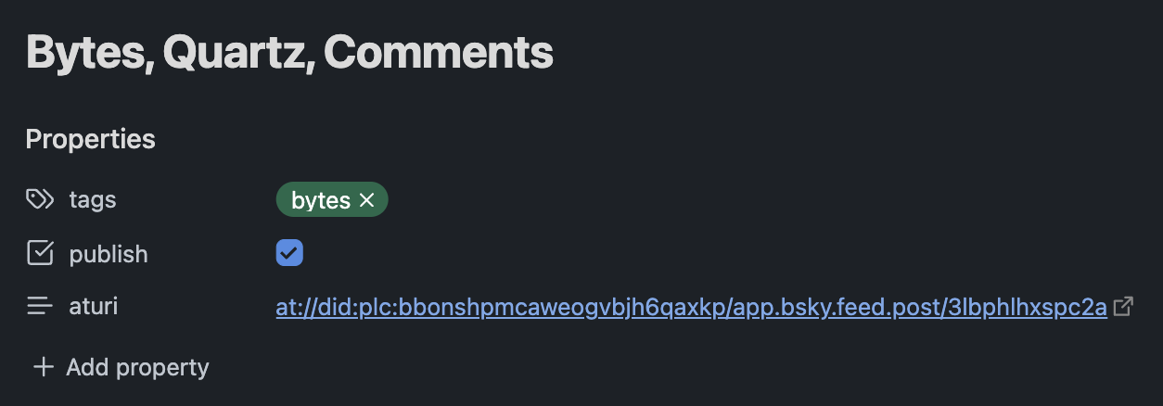Click the word Comments in the note title
1163x406 pixels.
[x=439, y=53]
